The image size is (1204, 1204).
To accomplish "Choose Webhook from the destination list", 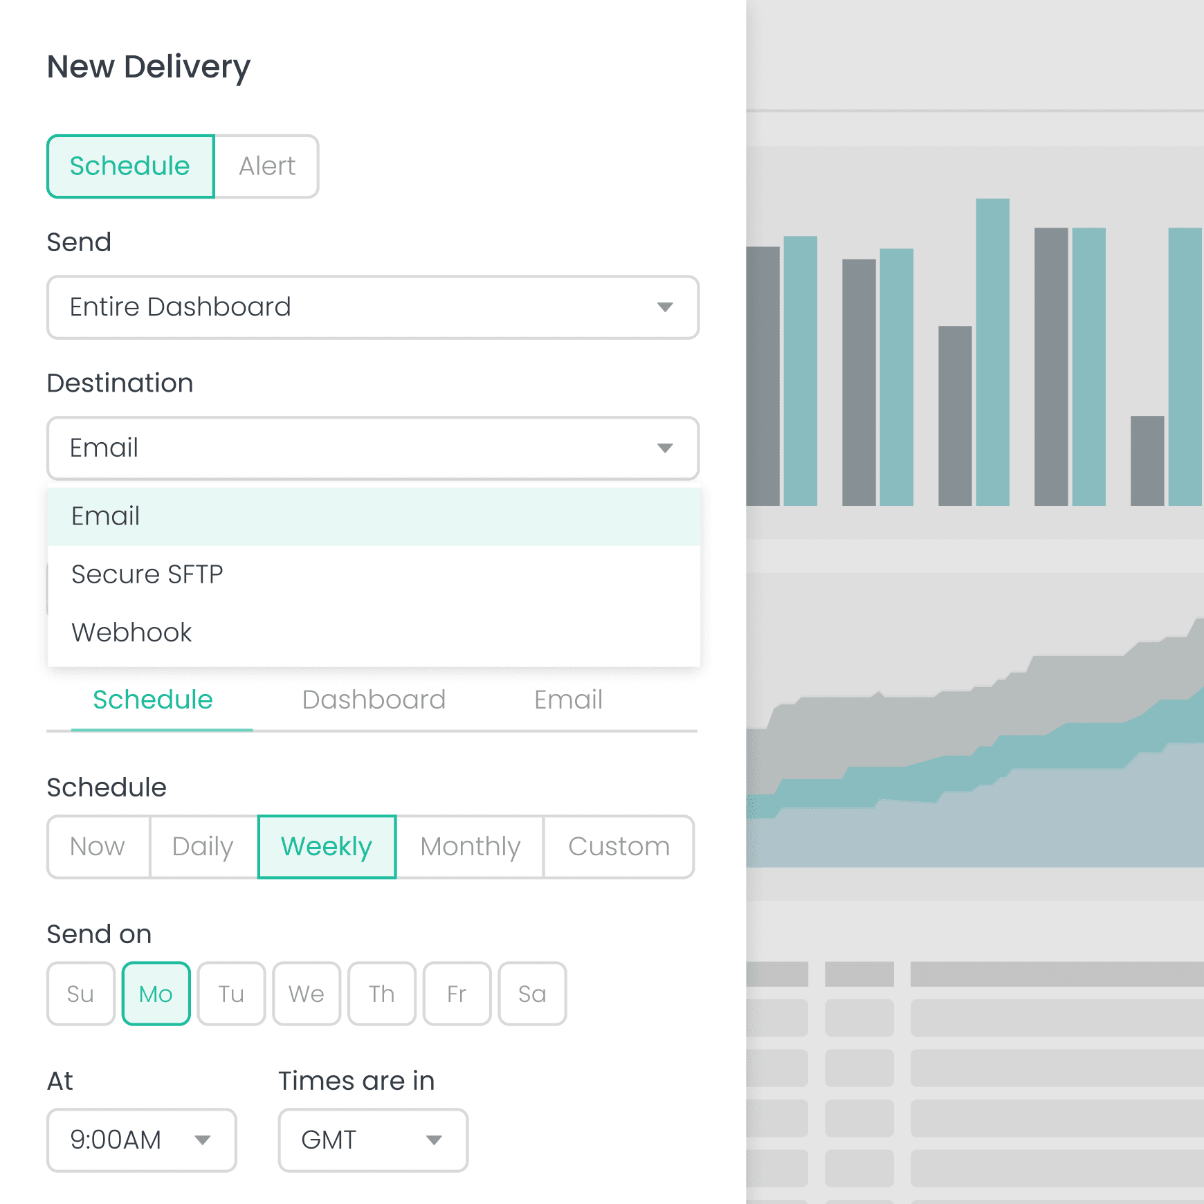I will (131, 632).
